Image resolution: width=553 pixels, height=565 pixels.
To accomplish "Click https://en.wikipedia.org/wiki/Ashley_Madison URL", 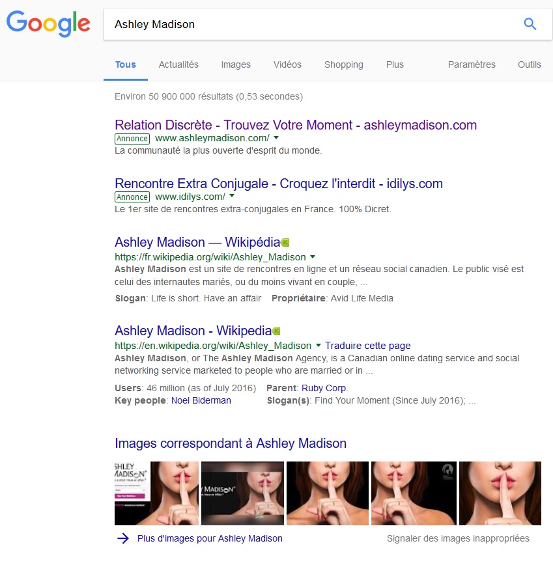I will 213,346.
